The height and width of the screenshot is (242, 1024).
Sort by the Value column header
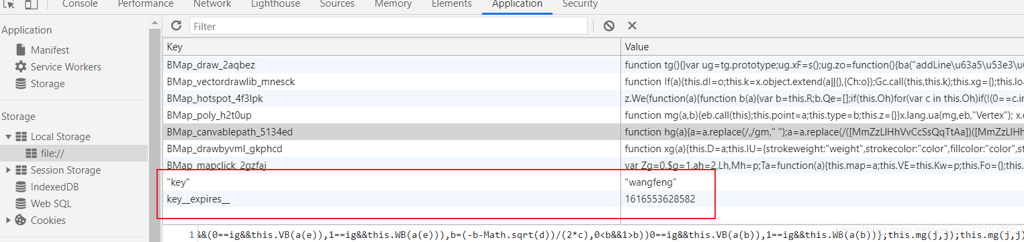tap(822, 47)
